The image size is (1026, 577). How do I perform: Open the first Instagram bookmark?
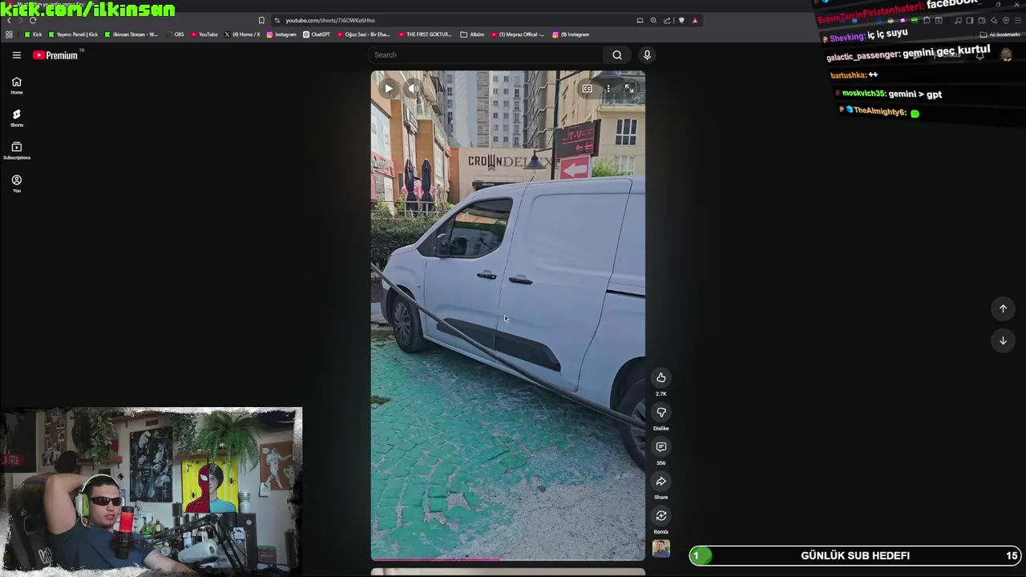point(281,34)
